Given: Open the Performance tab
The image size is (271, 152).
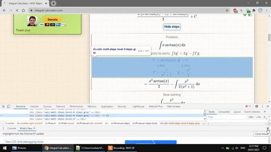Looking at the screenshot, I should [x=76, y=106].
